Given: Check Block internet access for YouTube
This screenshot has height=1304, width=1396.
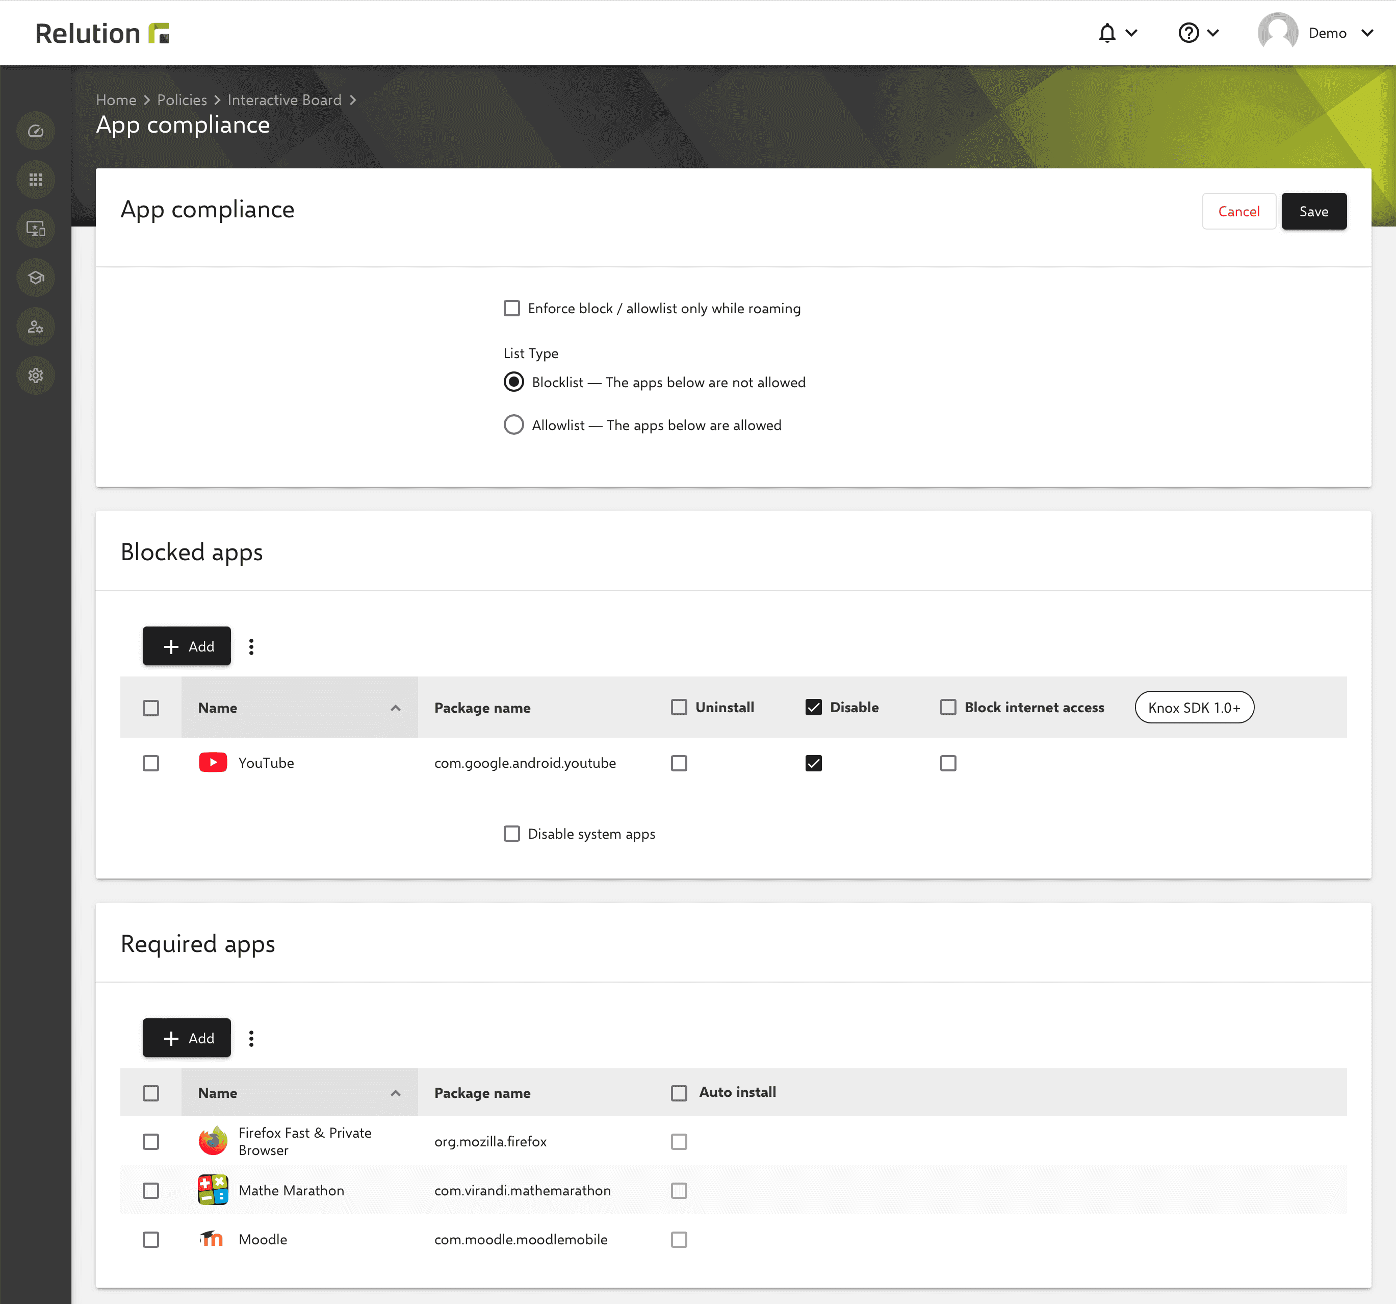Looking at the screenshot, I should (x=949, y=763).
